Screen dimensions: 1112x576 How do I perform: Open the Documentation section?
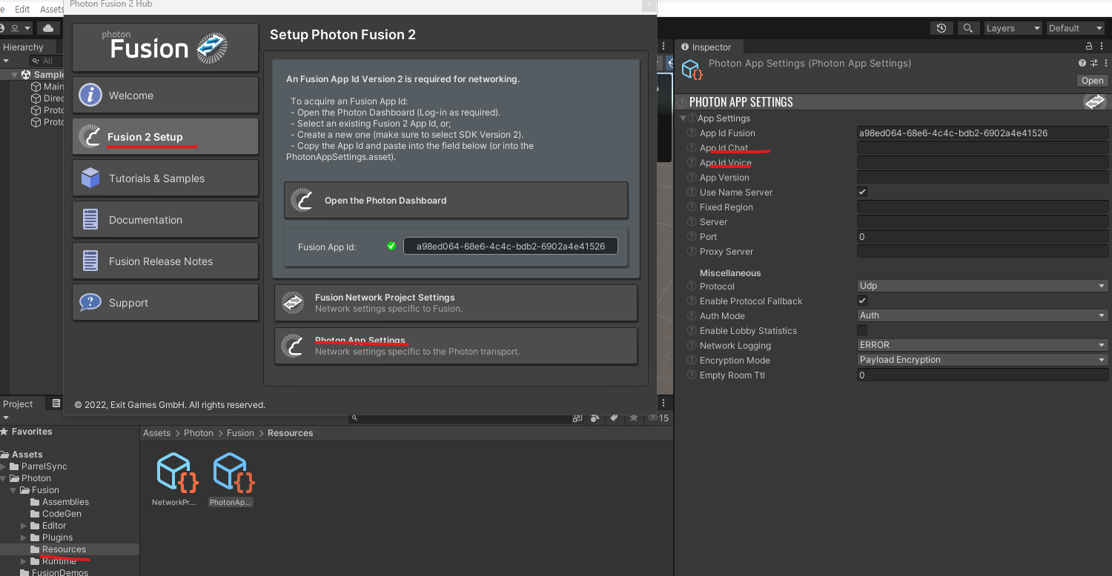[165, 220]
